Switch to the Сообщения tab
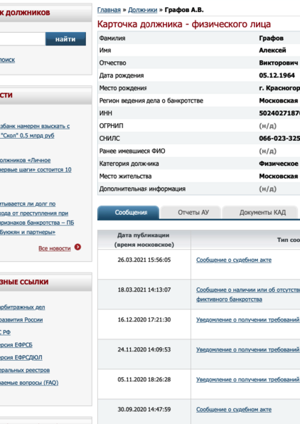300x424 pixels. point(128,213)
